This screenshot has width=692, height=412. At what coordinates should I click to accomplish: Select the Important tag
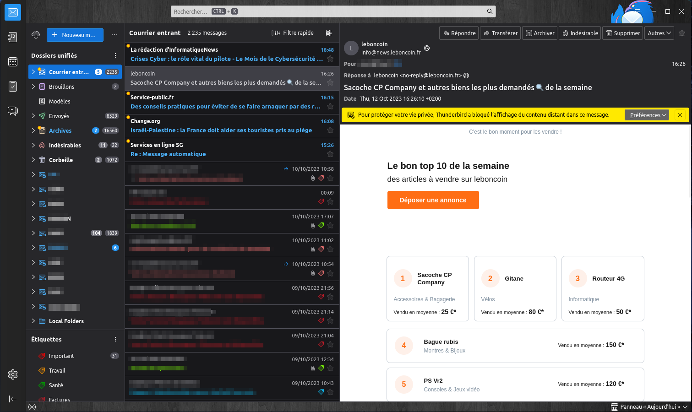tap(61, 356)
